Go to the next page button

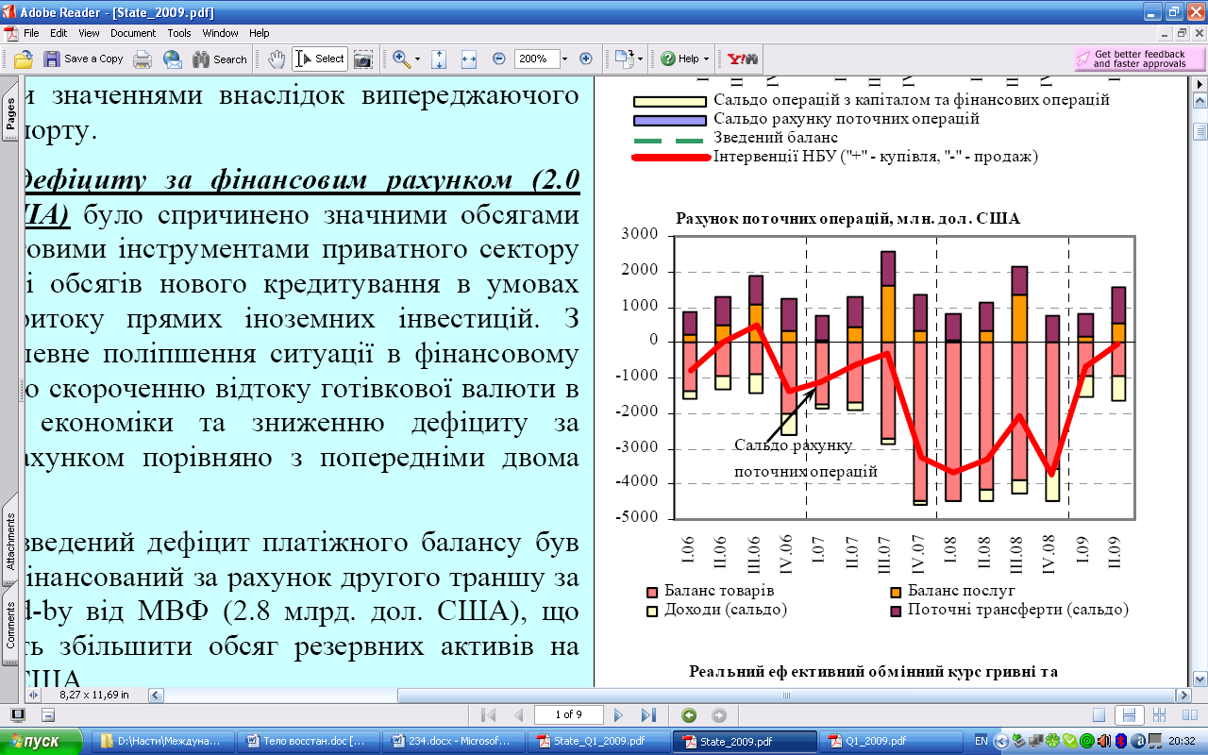tap(619, 715)
